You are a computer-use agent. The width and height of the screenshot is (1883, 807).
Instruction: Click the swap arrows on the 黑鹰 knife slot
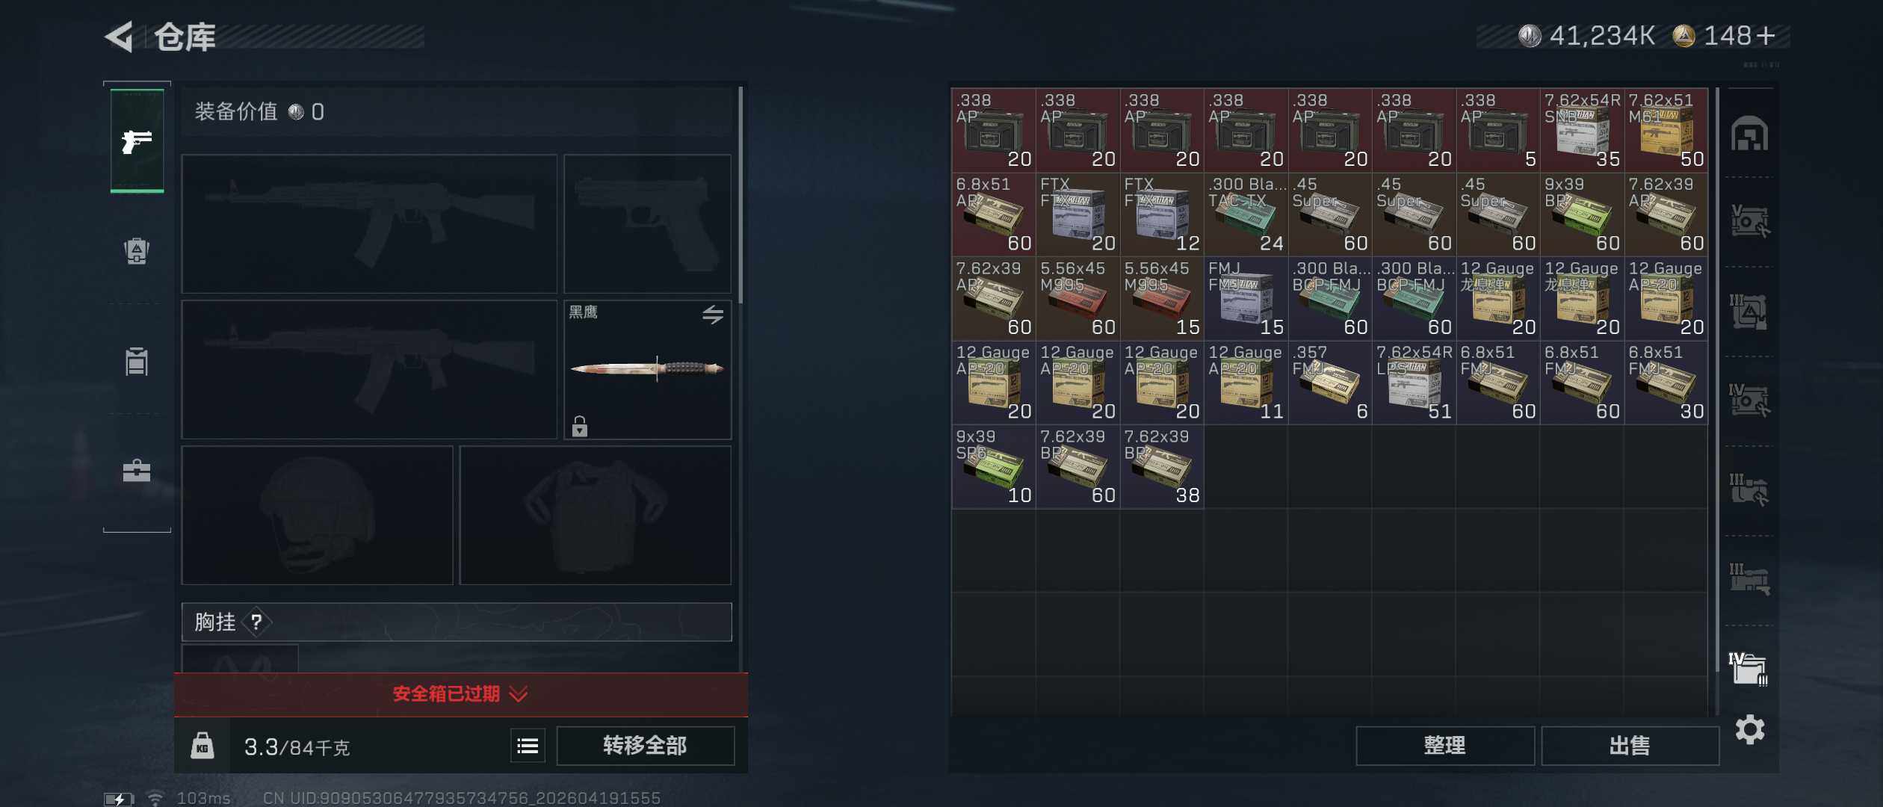point(713,315)
